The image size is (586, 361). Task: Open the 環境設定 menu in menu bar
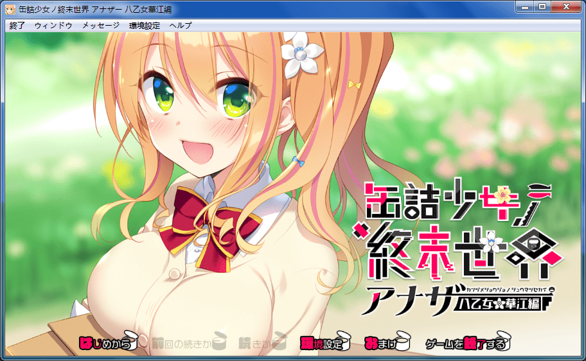(145, 26)
